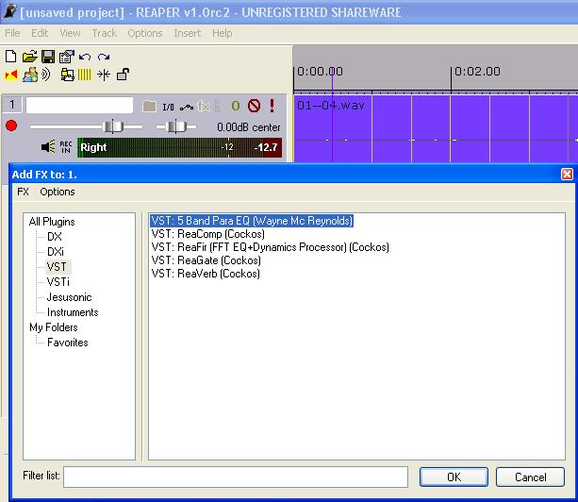Open the Insert menu in REAPER
Screen dimensions: 578x502
pyautogui.click(x=188, y=33)
